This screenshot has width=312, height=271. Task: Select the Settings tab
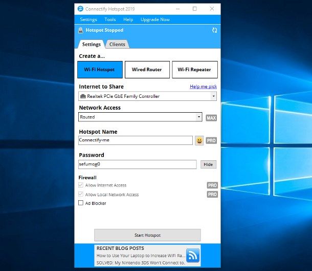(x=92, y=44)
